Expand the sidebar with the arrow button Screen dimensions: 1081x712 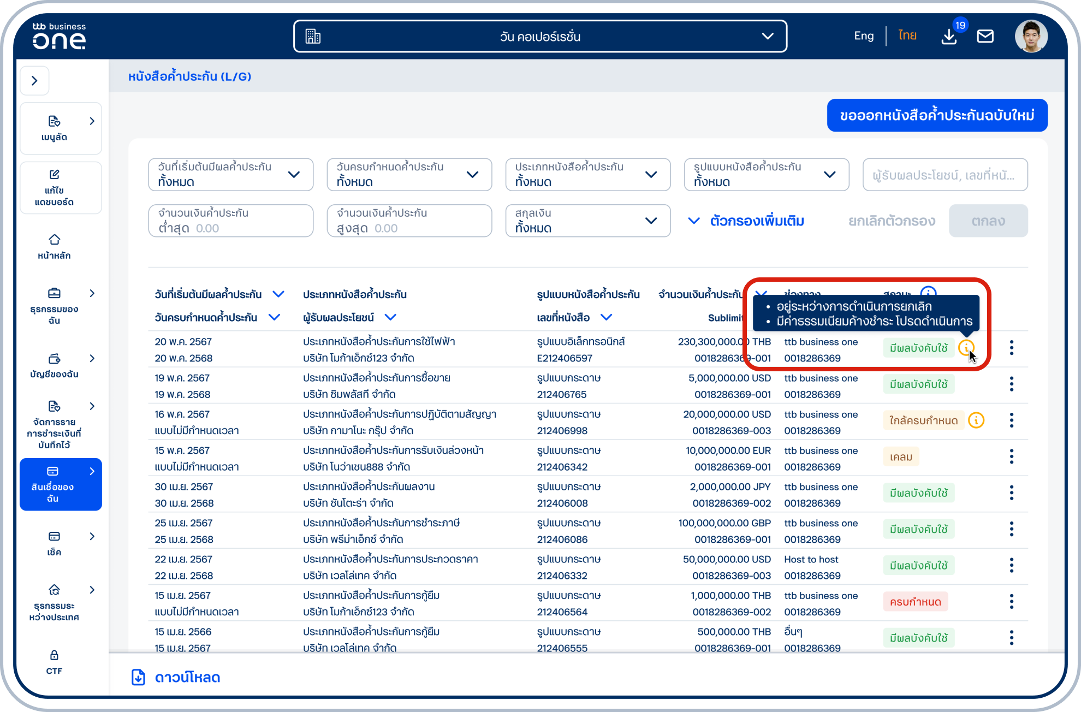(x=34, y=81)
